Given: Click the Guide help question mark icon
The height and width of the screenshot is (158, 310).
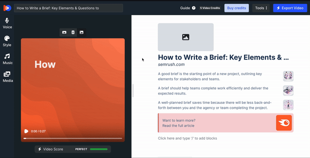Looking at the screenshot, I should (x=193, y=8).
